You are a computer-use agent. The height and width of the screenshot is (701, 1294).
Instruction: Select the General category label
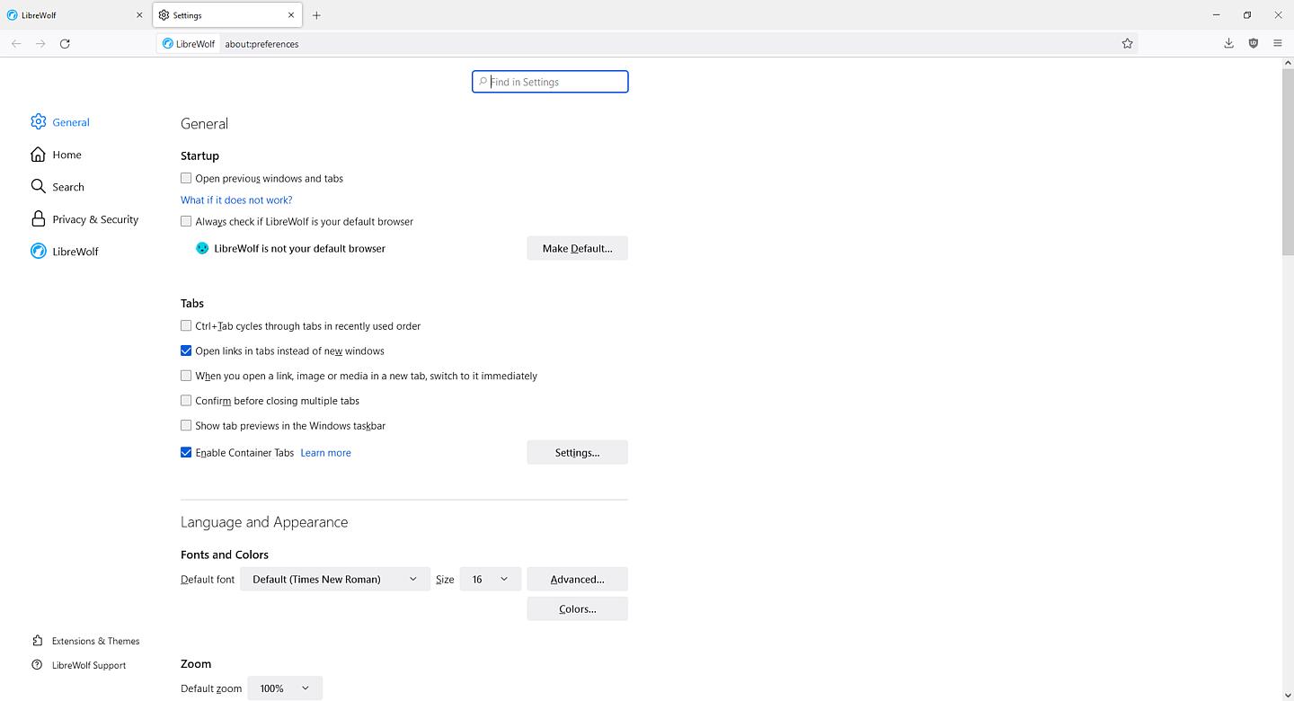(71, 122)
